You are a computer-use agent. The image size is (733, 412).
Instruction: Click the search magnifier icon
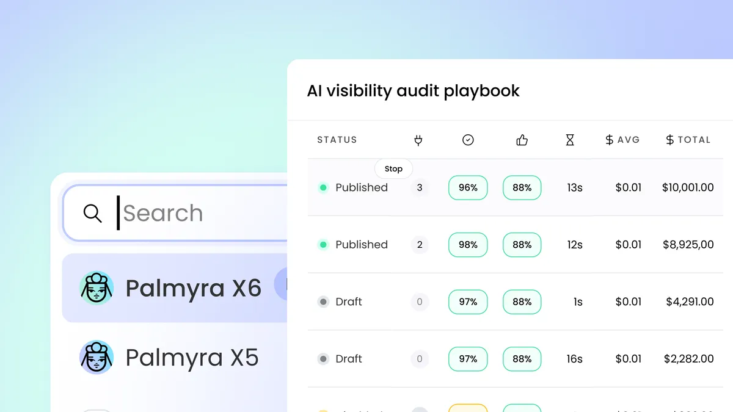click(x=93, y=213)
